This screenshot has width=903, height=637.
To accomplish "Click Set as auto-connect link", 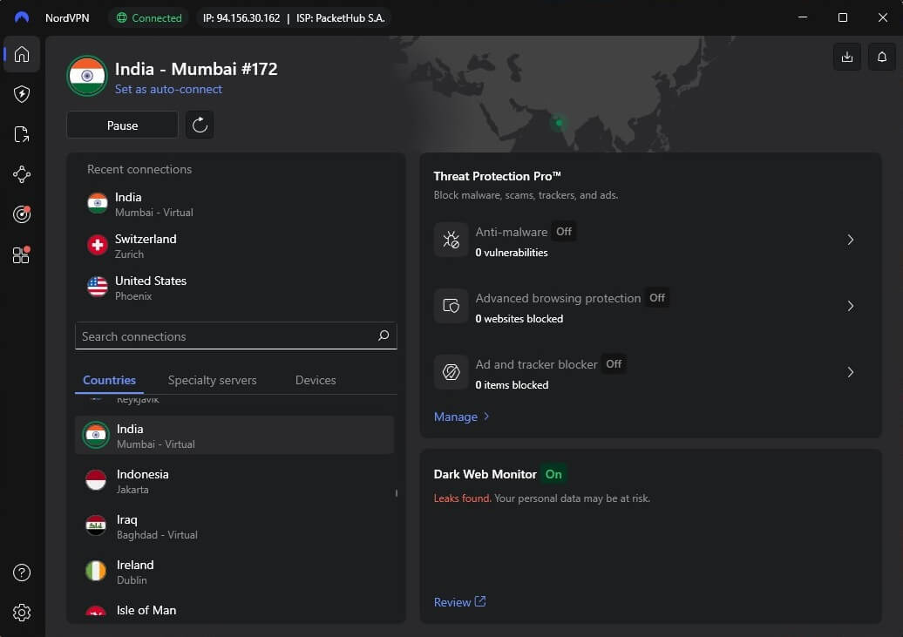I will (x=168, y=89).
